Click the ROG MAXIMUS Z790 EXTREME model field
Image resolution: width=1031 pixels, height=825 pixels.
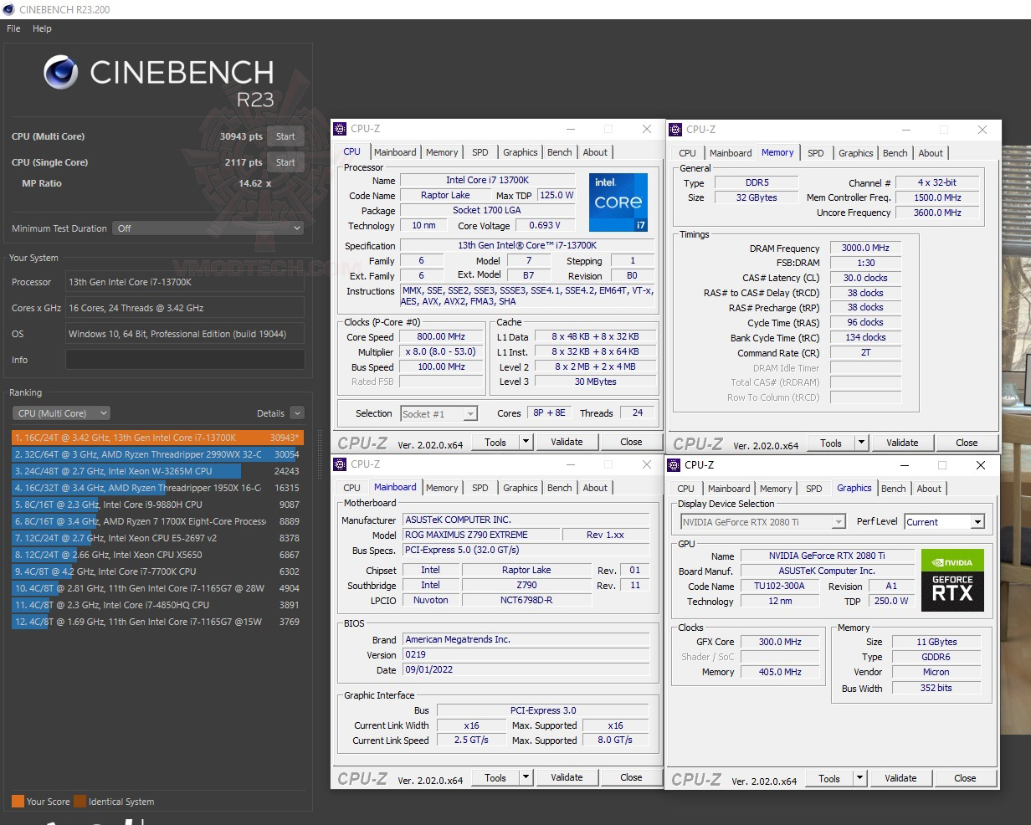[480, 535]
